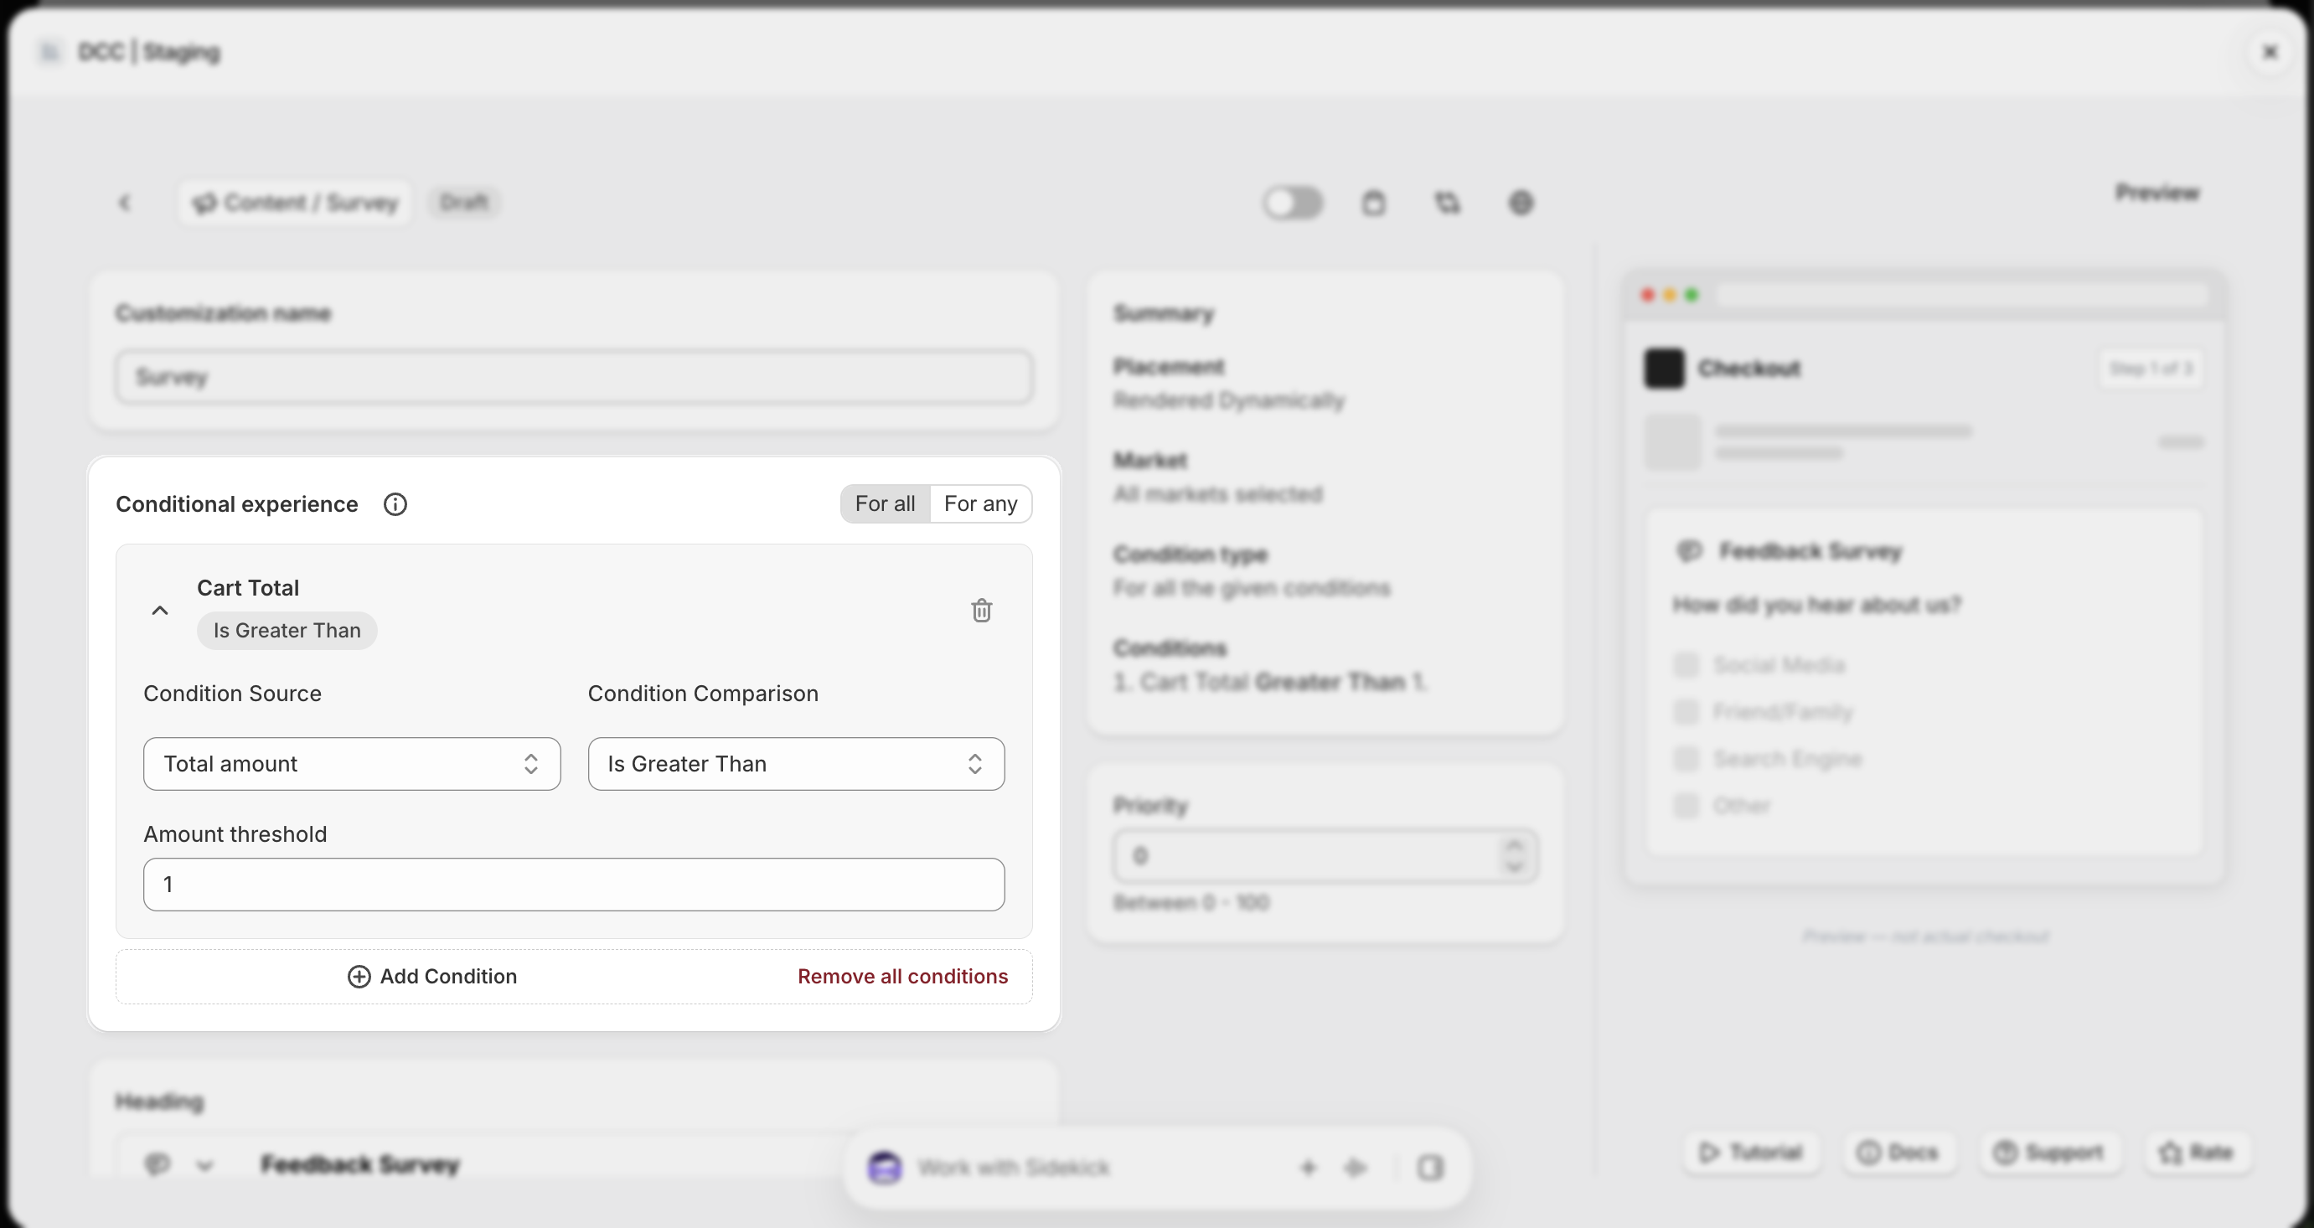Toggle the customization enable switch
The width and height of the screenshot is (2314, 1228).
(x=1293, y=203)
